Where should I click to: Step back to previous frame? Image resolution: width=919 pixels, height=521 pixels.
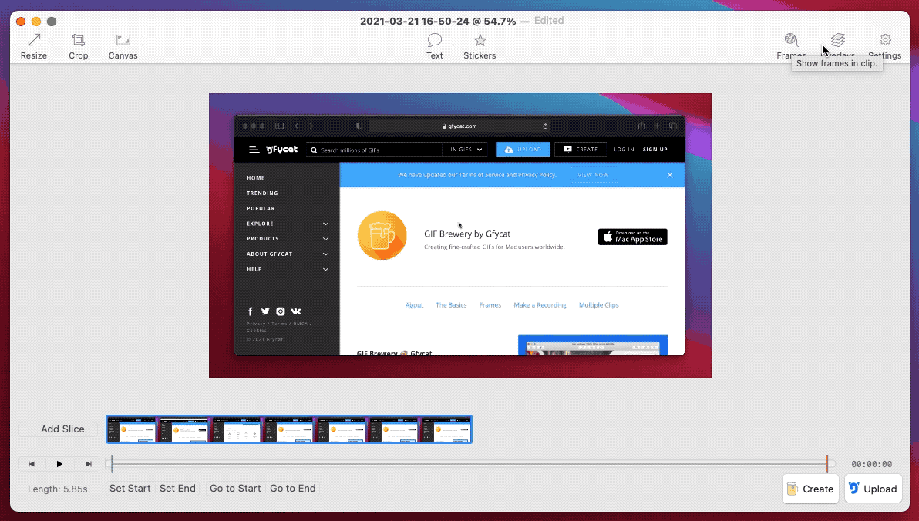point(31,463)
